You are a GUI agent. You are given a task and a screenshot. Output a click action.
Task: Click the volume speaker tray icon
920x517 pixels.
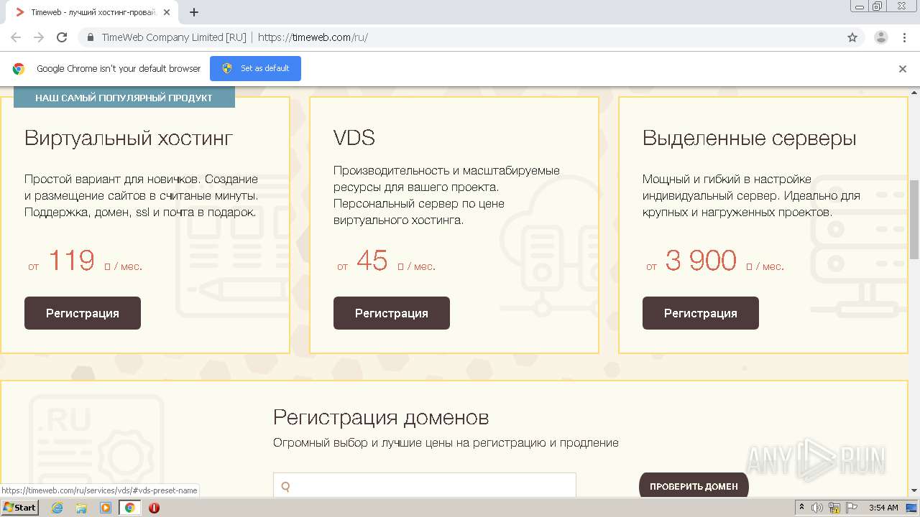click(817, 508)
